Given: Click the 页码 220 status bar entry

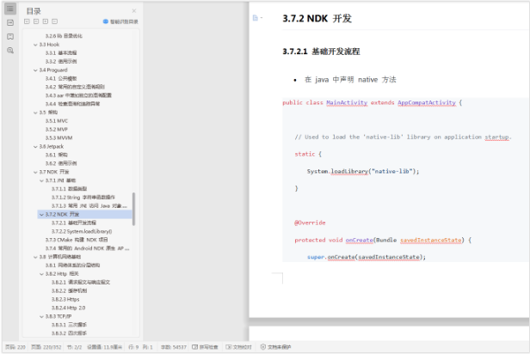Looking at the screenshot, I should (x=15, y=347).
